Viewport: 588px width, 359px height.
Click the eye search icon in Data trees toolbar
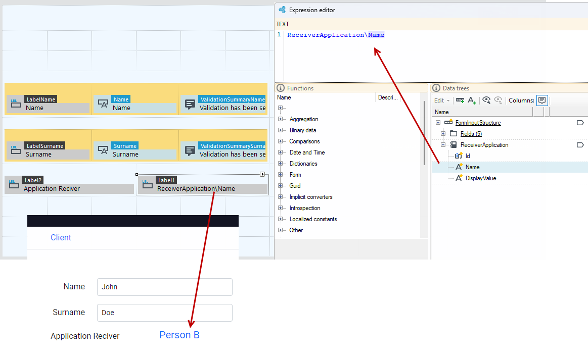click(x=486, y=100)
